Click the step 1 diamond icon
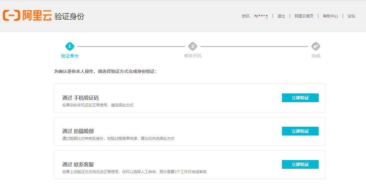The height and width of the screenshot is (184, 366). (x=69, y=46)
